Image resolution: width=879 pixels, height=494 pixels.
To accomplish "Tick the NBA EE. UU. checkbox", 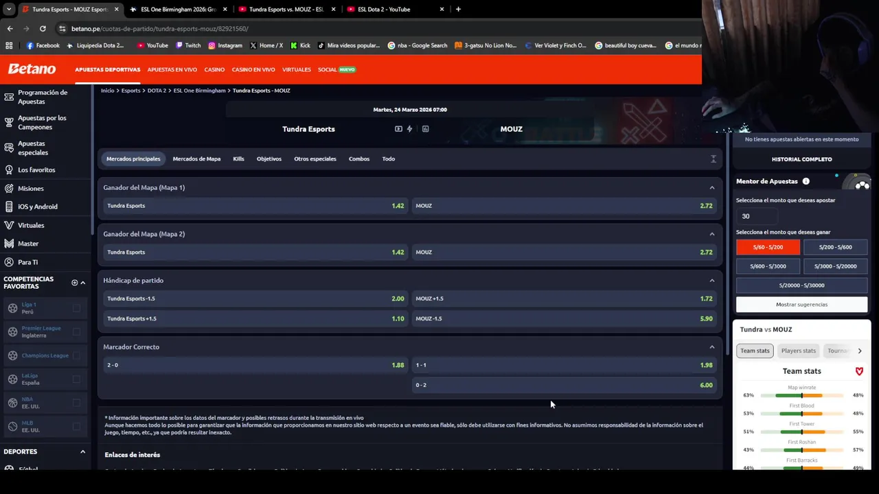I will (x=76, y=403).
